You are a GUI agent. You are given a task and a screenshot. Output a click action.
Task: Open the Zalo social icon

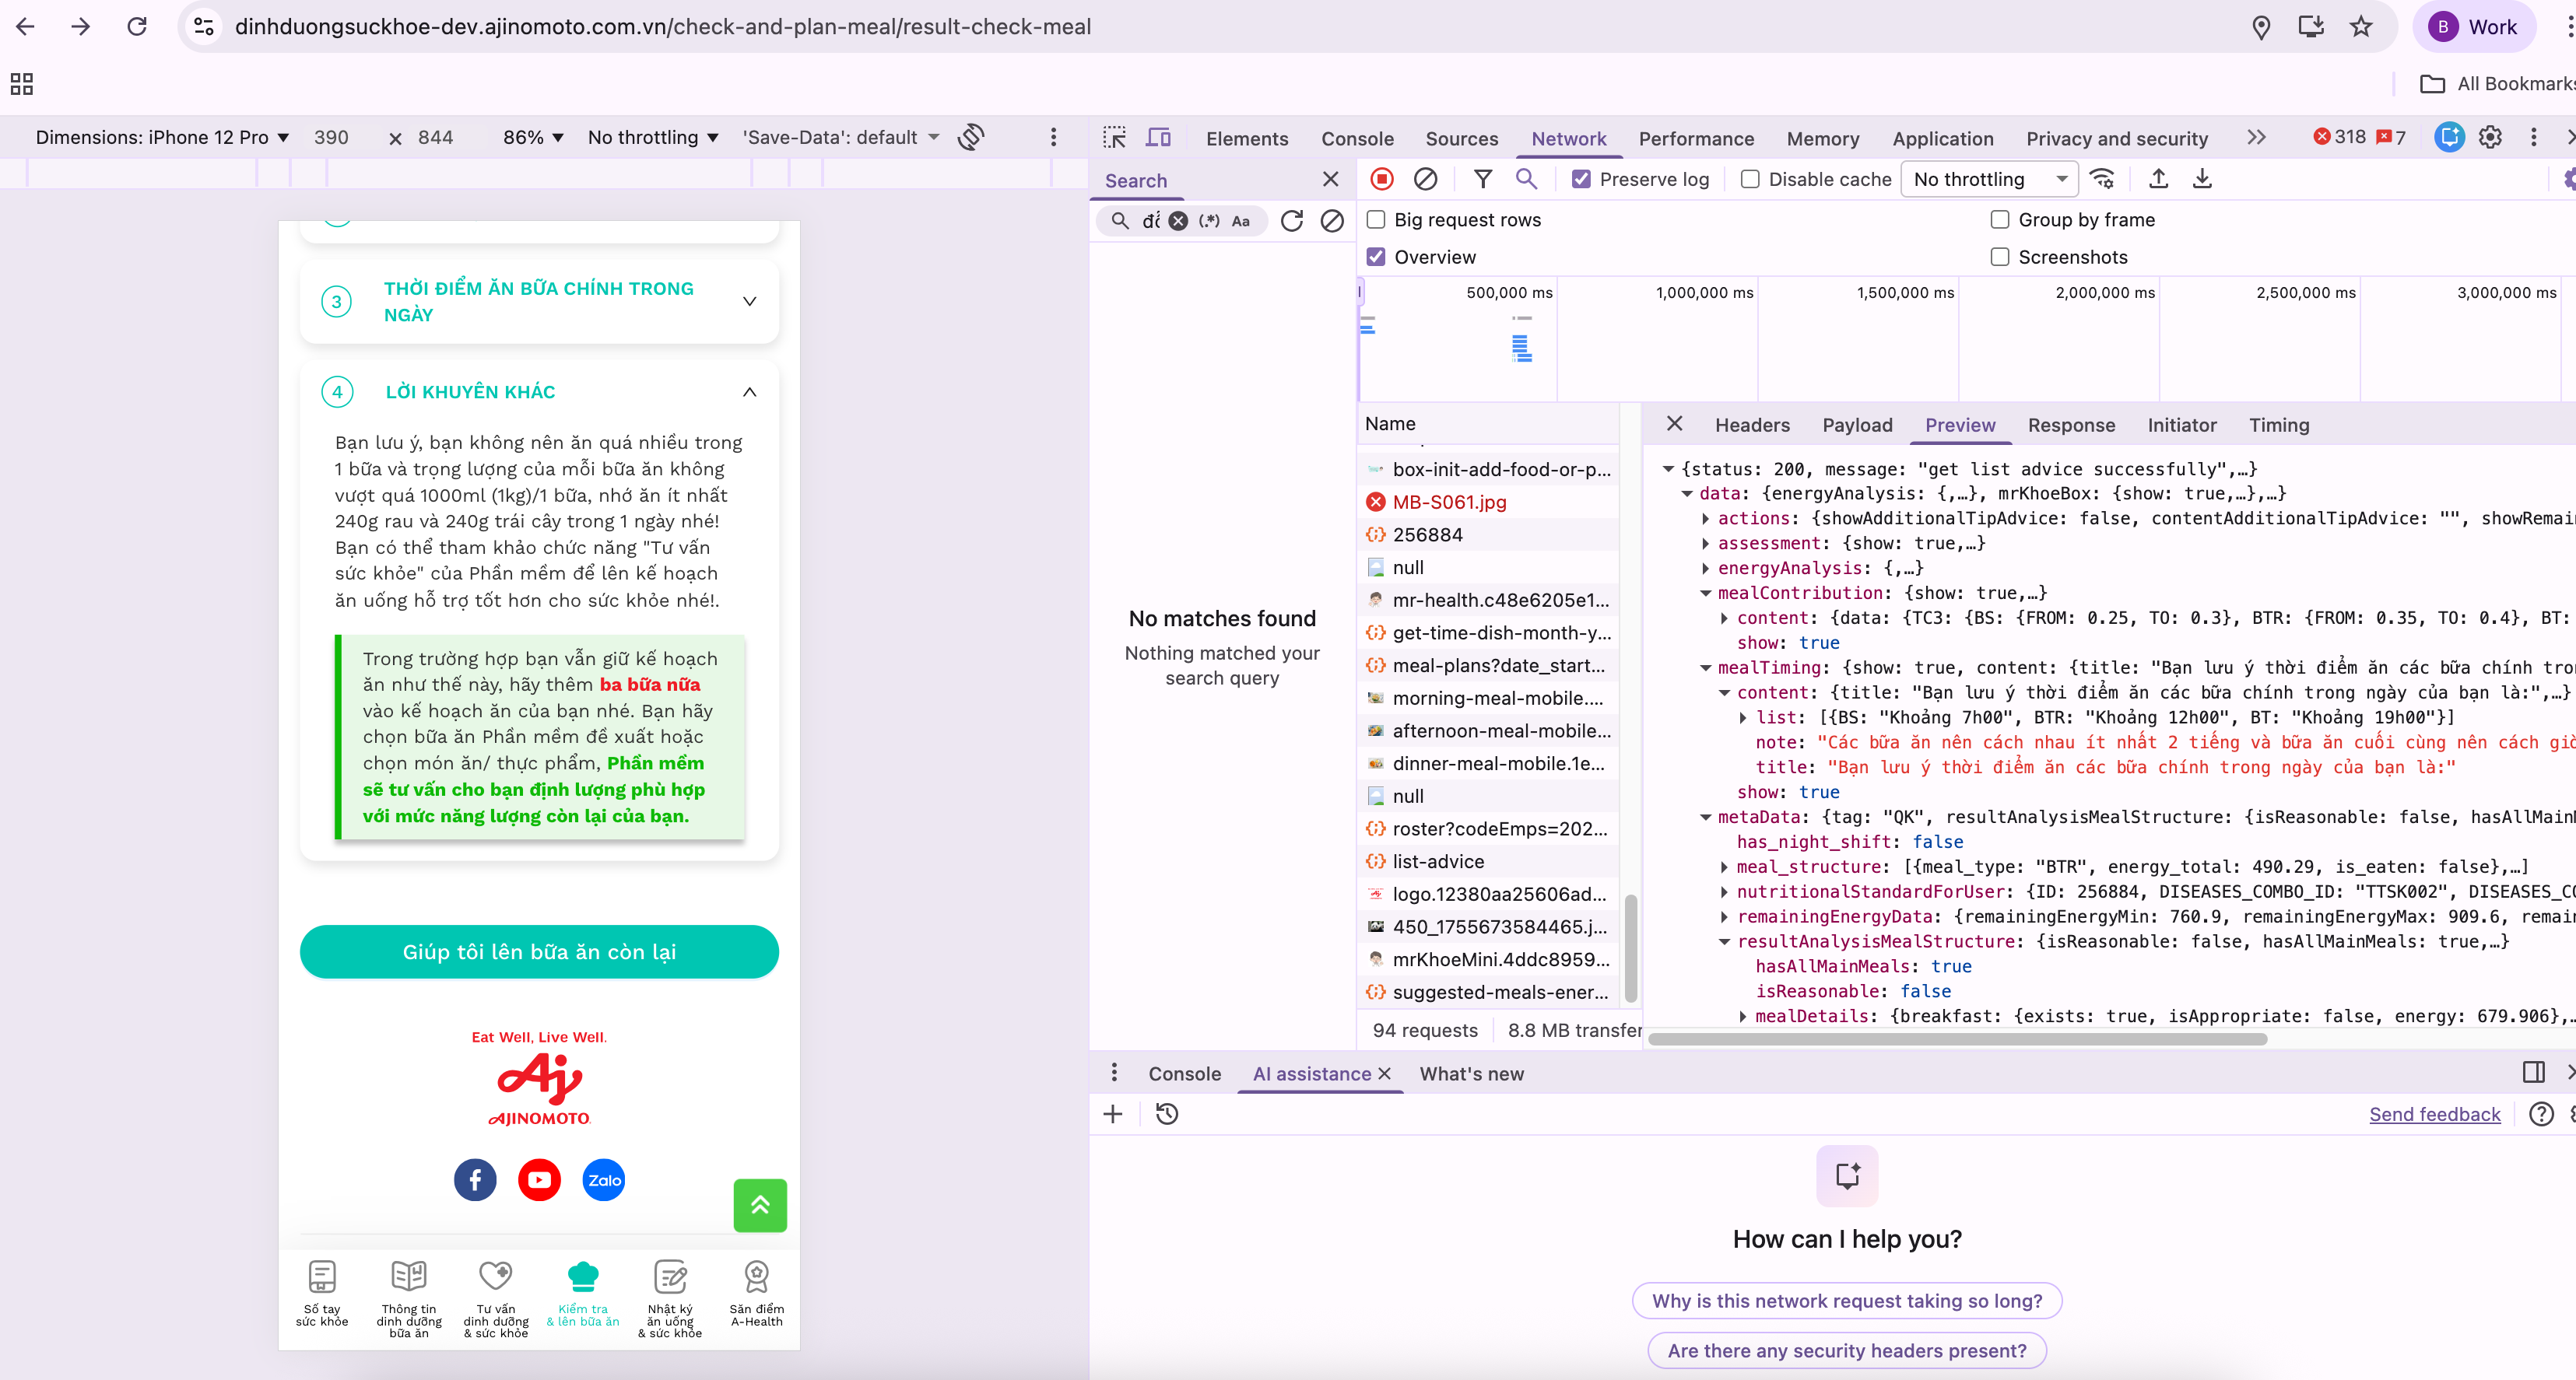[x=603, y=1180]
